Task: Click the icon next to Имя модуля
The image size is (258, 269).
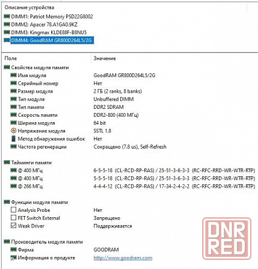Action: [x=13, y=75]
